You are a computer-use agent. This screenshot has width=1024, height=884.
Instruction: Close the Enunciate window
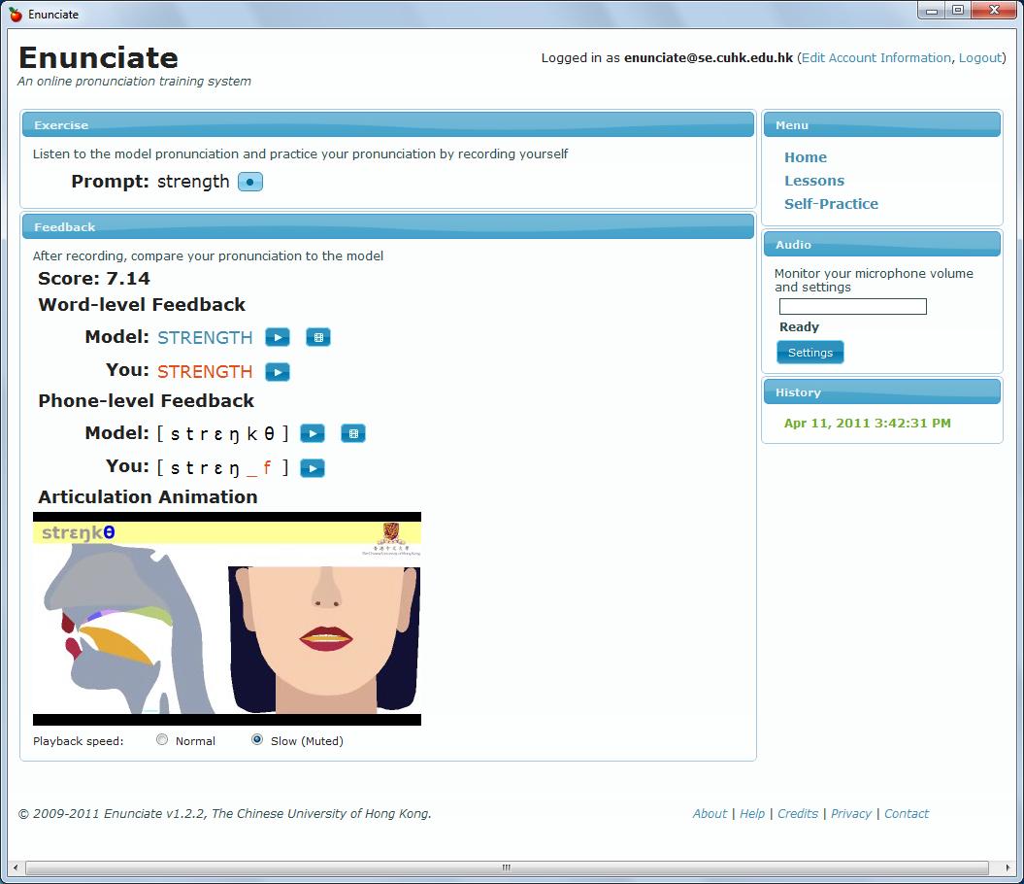point(994,11)
